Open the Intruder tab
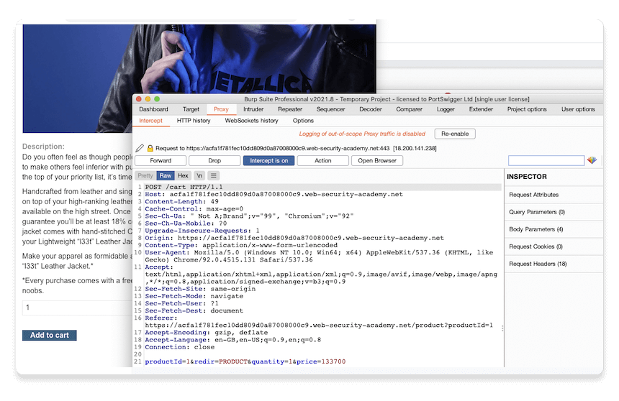This screenshot has width=619, height=401. [253, 109]
